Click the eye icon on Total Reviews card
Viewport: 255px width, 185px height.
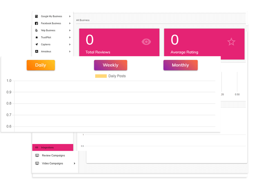pyautogui.click(x=146, y=42)
